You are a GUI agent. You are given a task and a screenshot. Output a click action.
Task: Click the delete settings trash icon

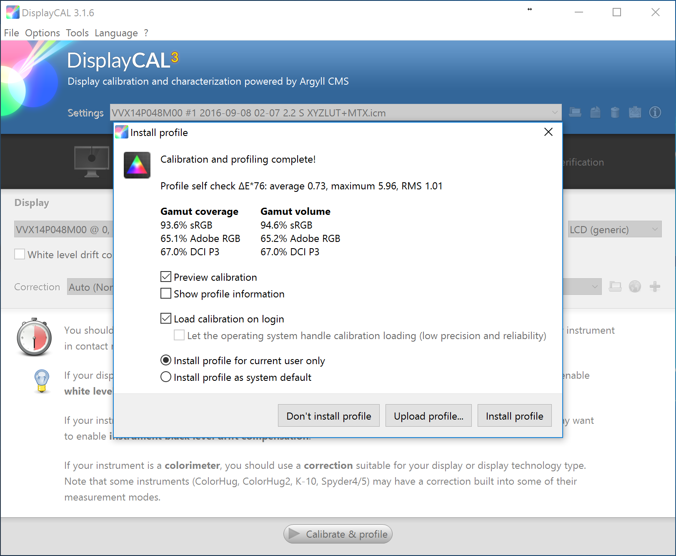(x=615, y=112)
